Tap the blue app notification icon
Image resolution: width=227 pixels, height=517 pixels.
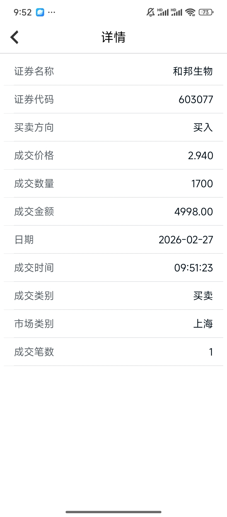[x=40, y=12]
